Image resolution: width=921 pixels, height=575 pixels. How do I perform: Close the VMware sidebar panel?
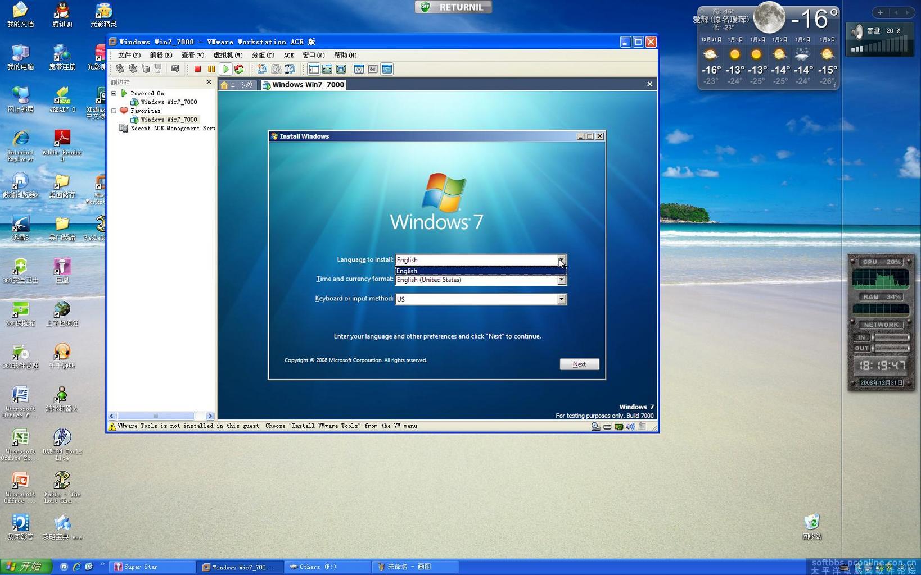tap(209, 82)
